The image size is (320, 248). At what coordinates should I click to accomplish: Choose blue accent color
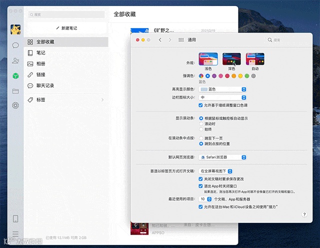(x=208, y=76)
